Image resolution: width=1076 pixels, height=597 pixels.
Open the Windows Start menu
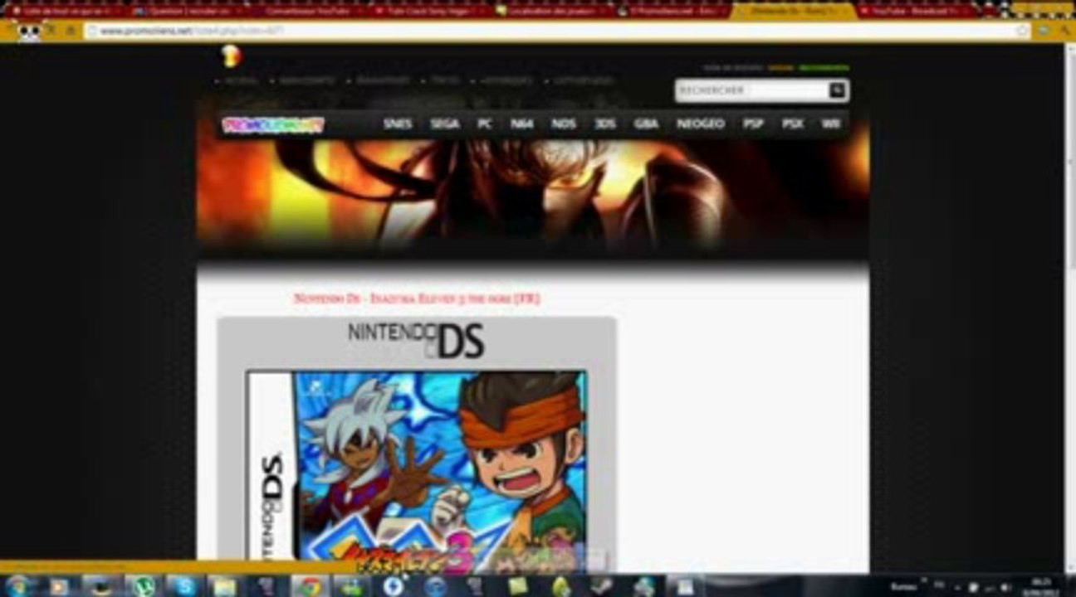17,585
